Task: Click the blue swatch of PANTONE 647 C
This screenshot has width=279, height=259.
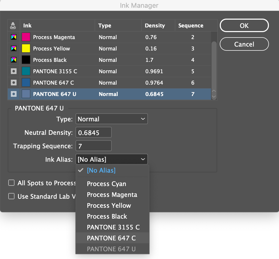Action: tap(26, 83)
